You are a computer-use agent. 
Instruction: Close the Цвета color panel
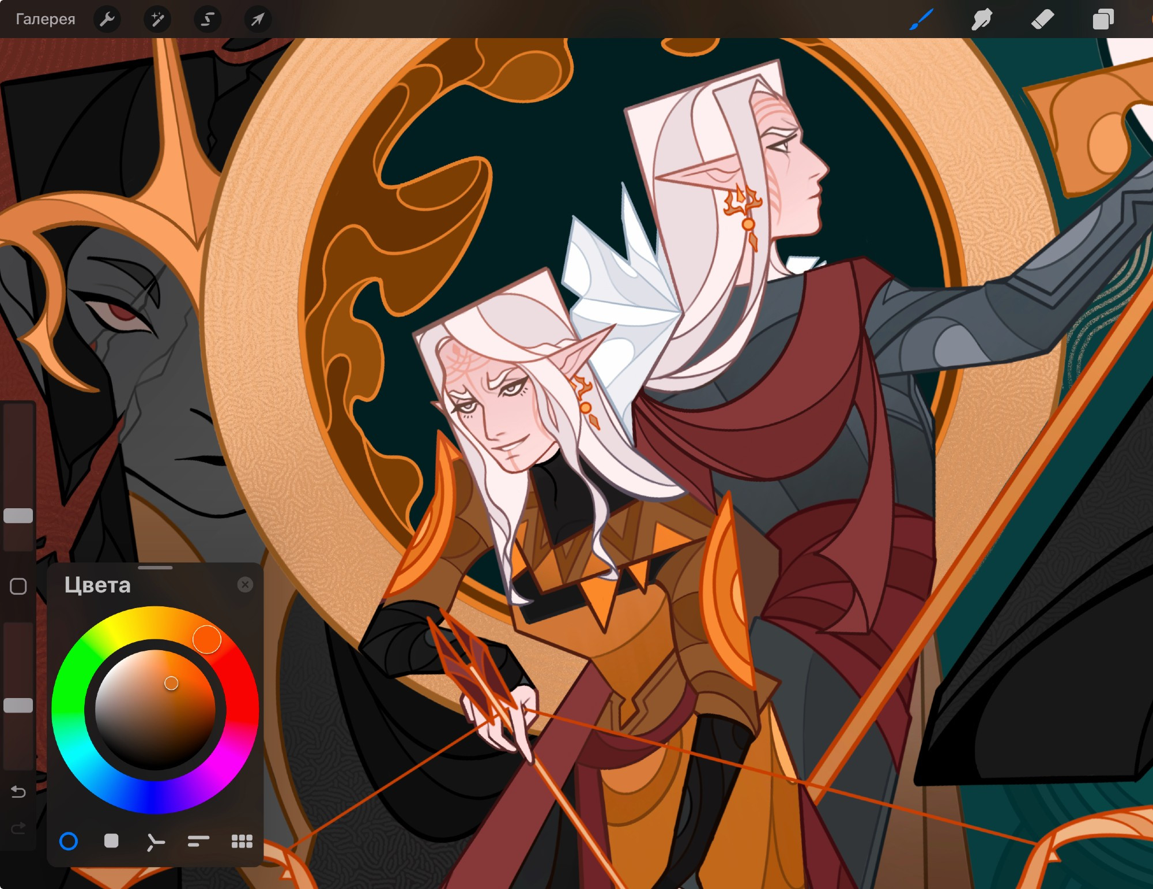(x=245, y=584)
